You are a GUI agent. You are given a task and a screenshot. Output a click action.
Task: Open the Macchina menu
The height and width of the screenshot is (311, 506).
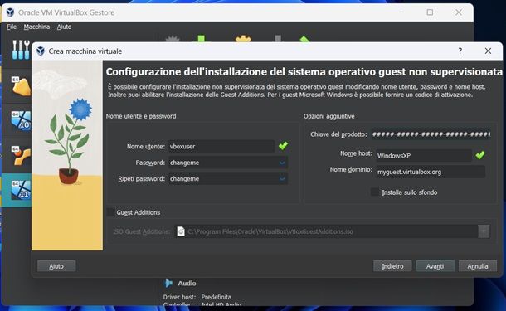36,27
